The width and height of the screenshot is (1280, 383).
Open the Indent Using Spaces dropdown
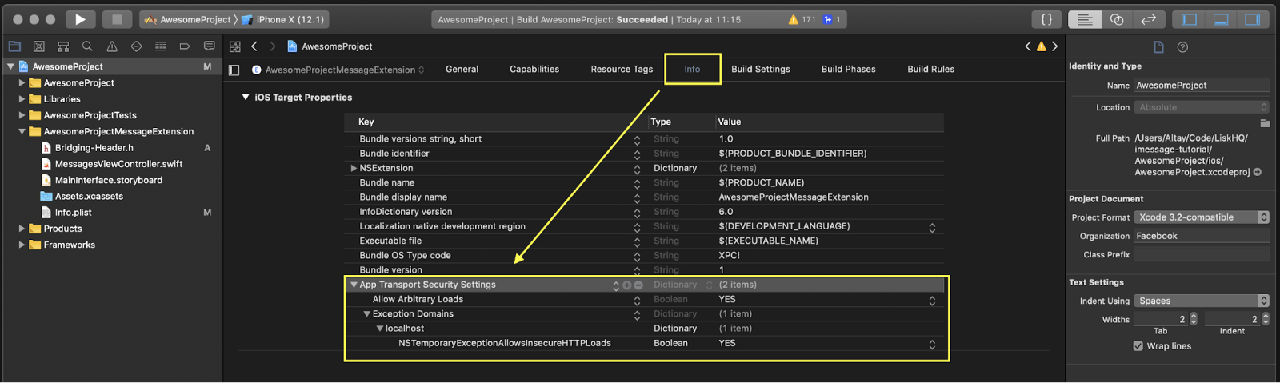(1202, 301)
